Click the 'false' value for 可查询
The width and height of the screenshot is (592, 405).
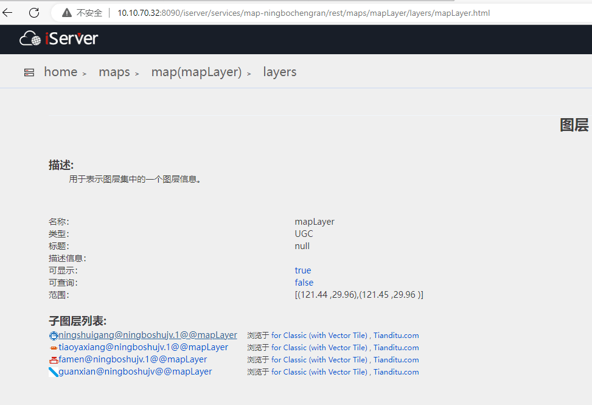click(304, 283)
